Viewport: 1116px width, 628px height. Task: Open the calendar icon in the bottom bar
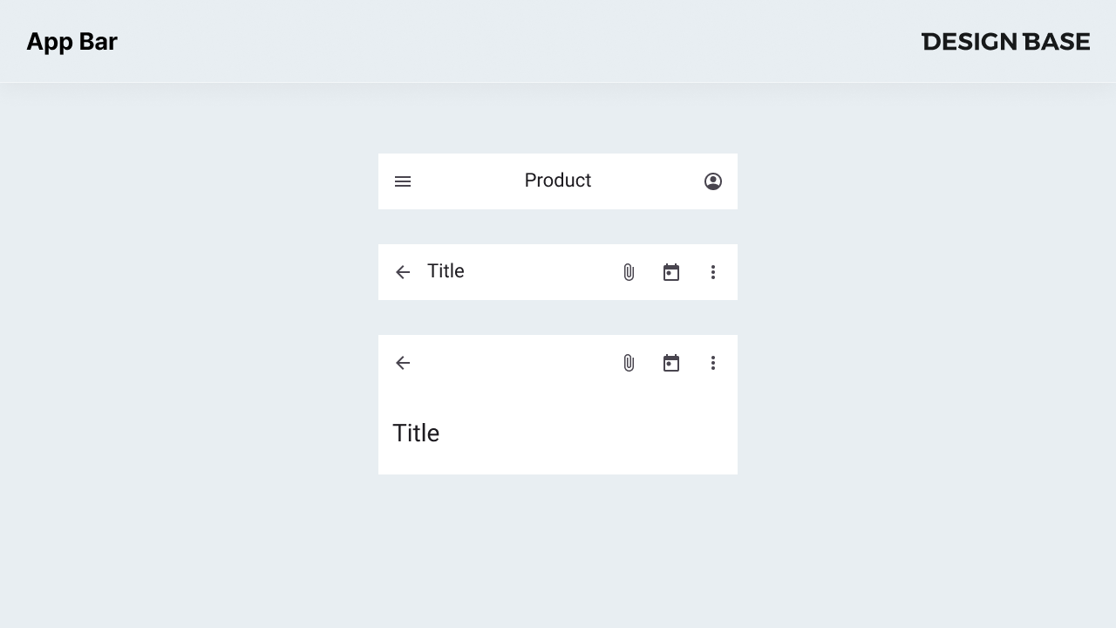(x=671, y=363)
